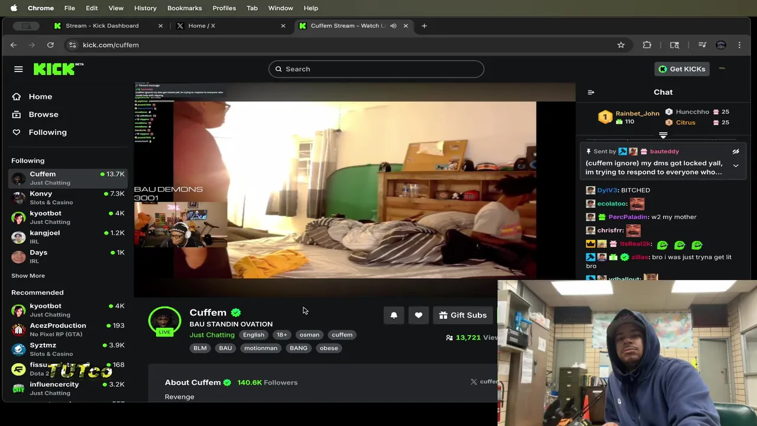Expand the pinned message chevron
757x426 pixels.
point(736,166)
